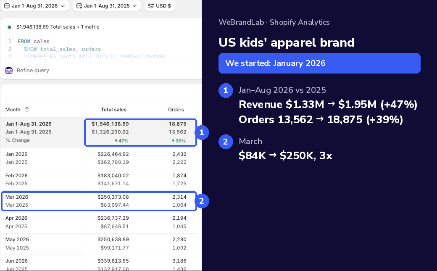Screen dimensions: 437x271
Task: Click Feb 2026 total sales $183,040.02
Action: coord(113,175)
